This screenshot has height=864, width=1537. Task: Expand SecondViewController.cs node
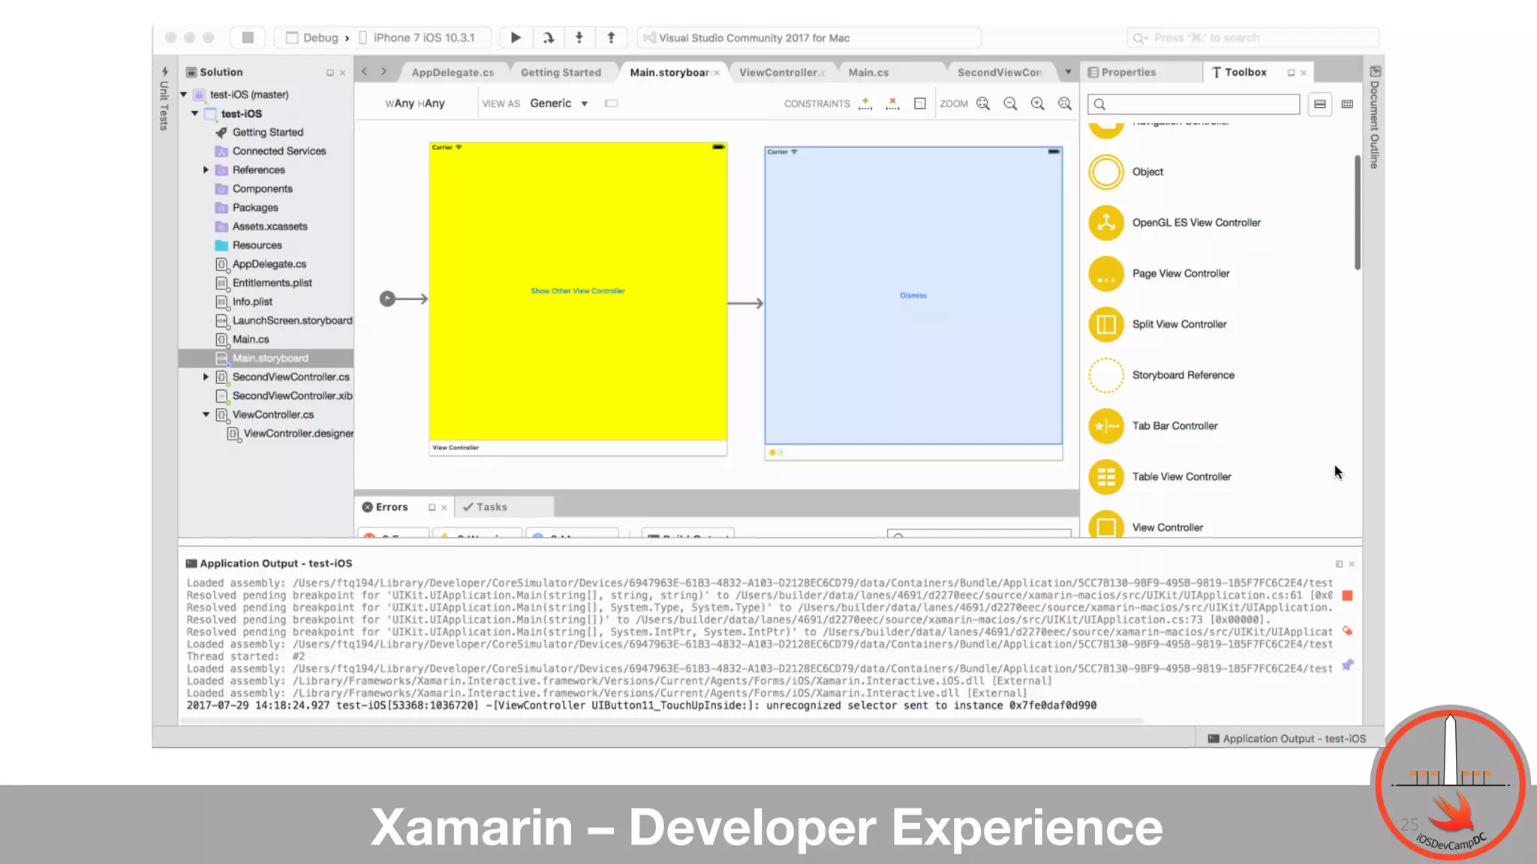[206, 376]
